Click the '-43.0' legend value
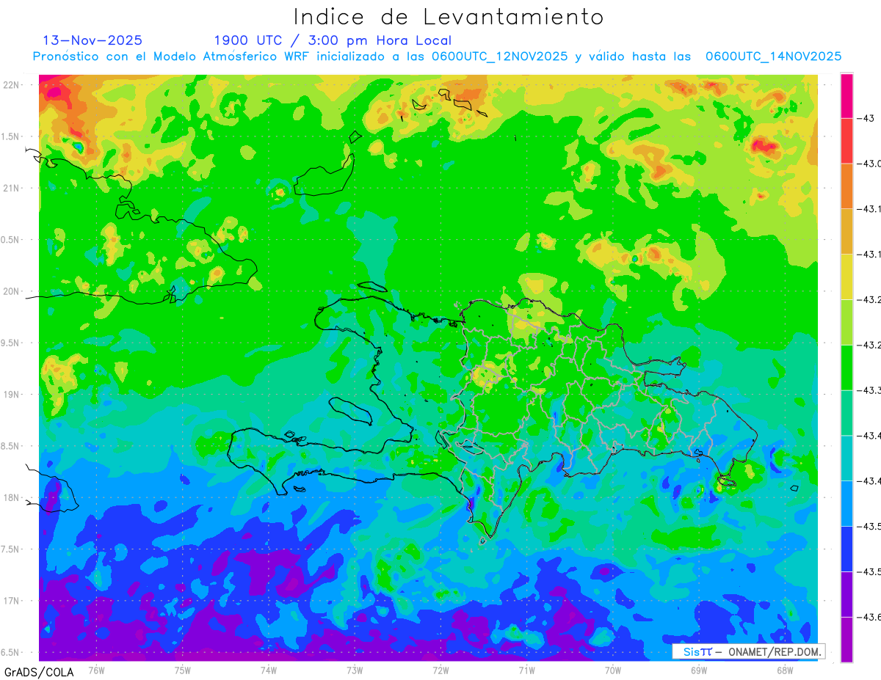Image resolution: width=881 pixels, height=680 pixels. [x=869, y=164]
